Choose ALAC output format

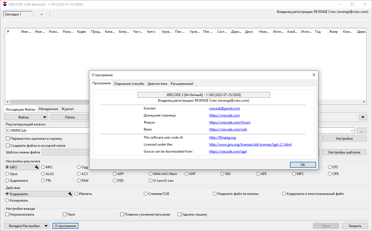point(43,174)
